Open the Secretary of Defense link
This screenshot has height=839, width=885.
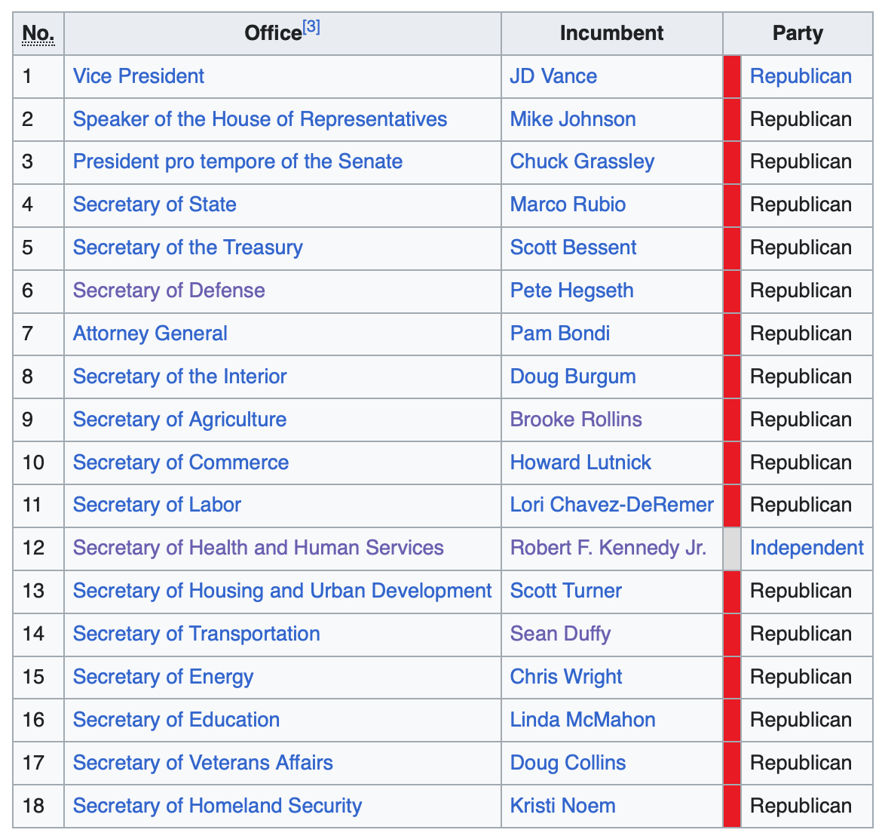click(169, 290)
